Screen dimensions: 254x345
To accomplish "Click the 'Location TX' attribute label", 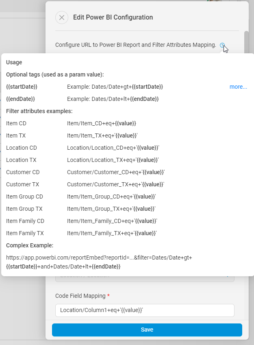I will (21, 160).
